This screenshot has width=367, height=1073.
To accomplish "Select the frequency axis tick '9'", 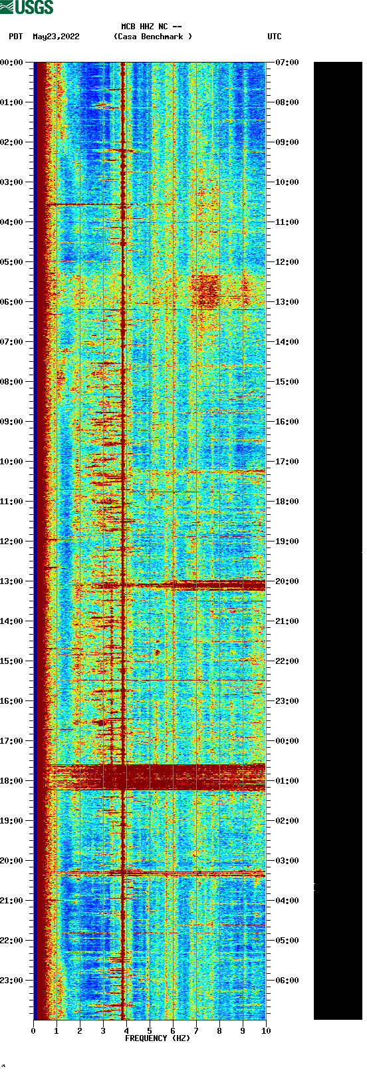I will [243, 1031].
